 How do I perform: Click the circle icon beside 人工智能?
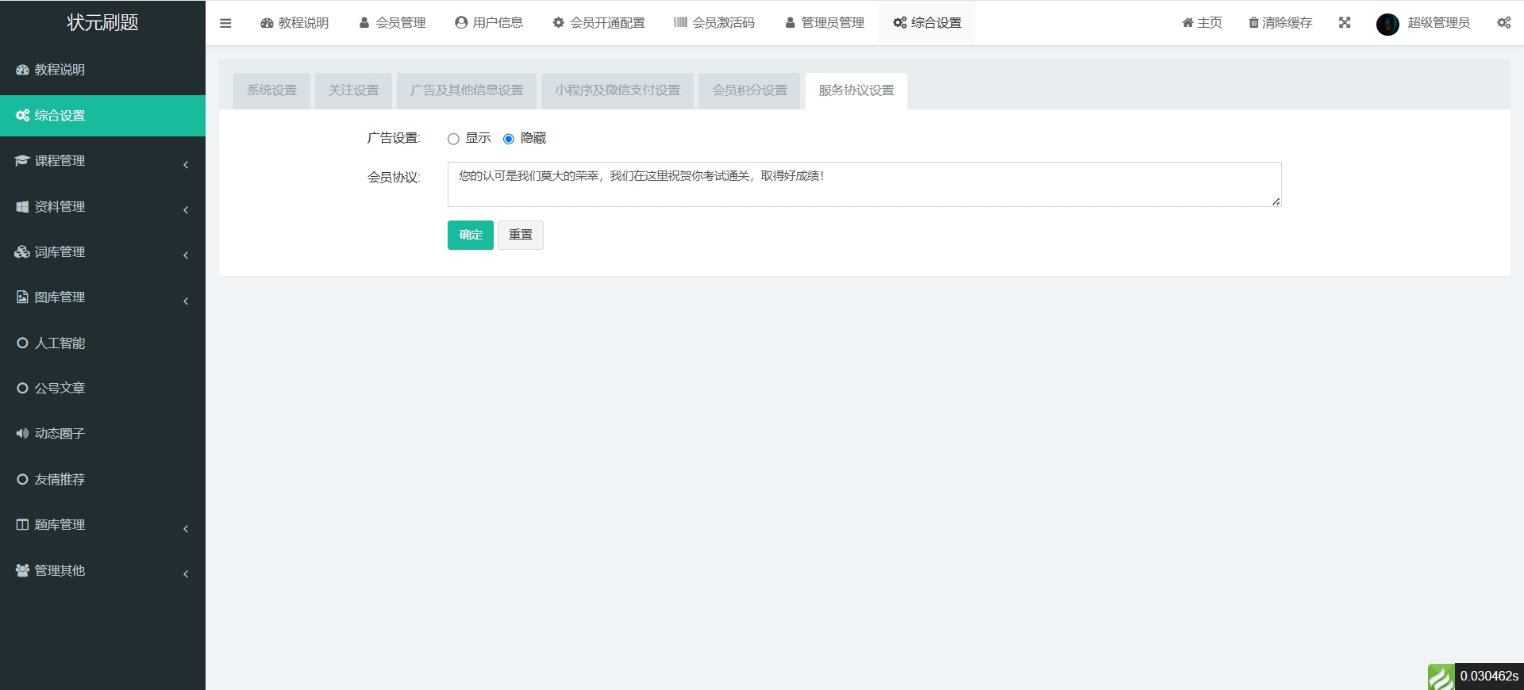(x=22, y=343)
